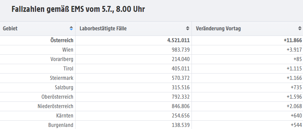
Task: Click the Gebiet column header
Action: [10, 29]
